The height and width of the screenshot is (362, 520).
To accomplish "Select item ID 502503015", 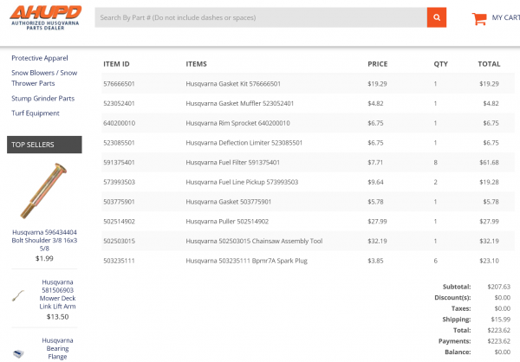I will [119, 241].
